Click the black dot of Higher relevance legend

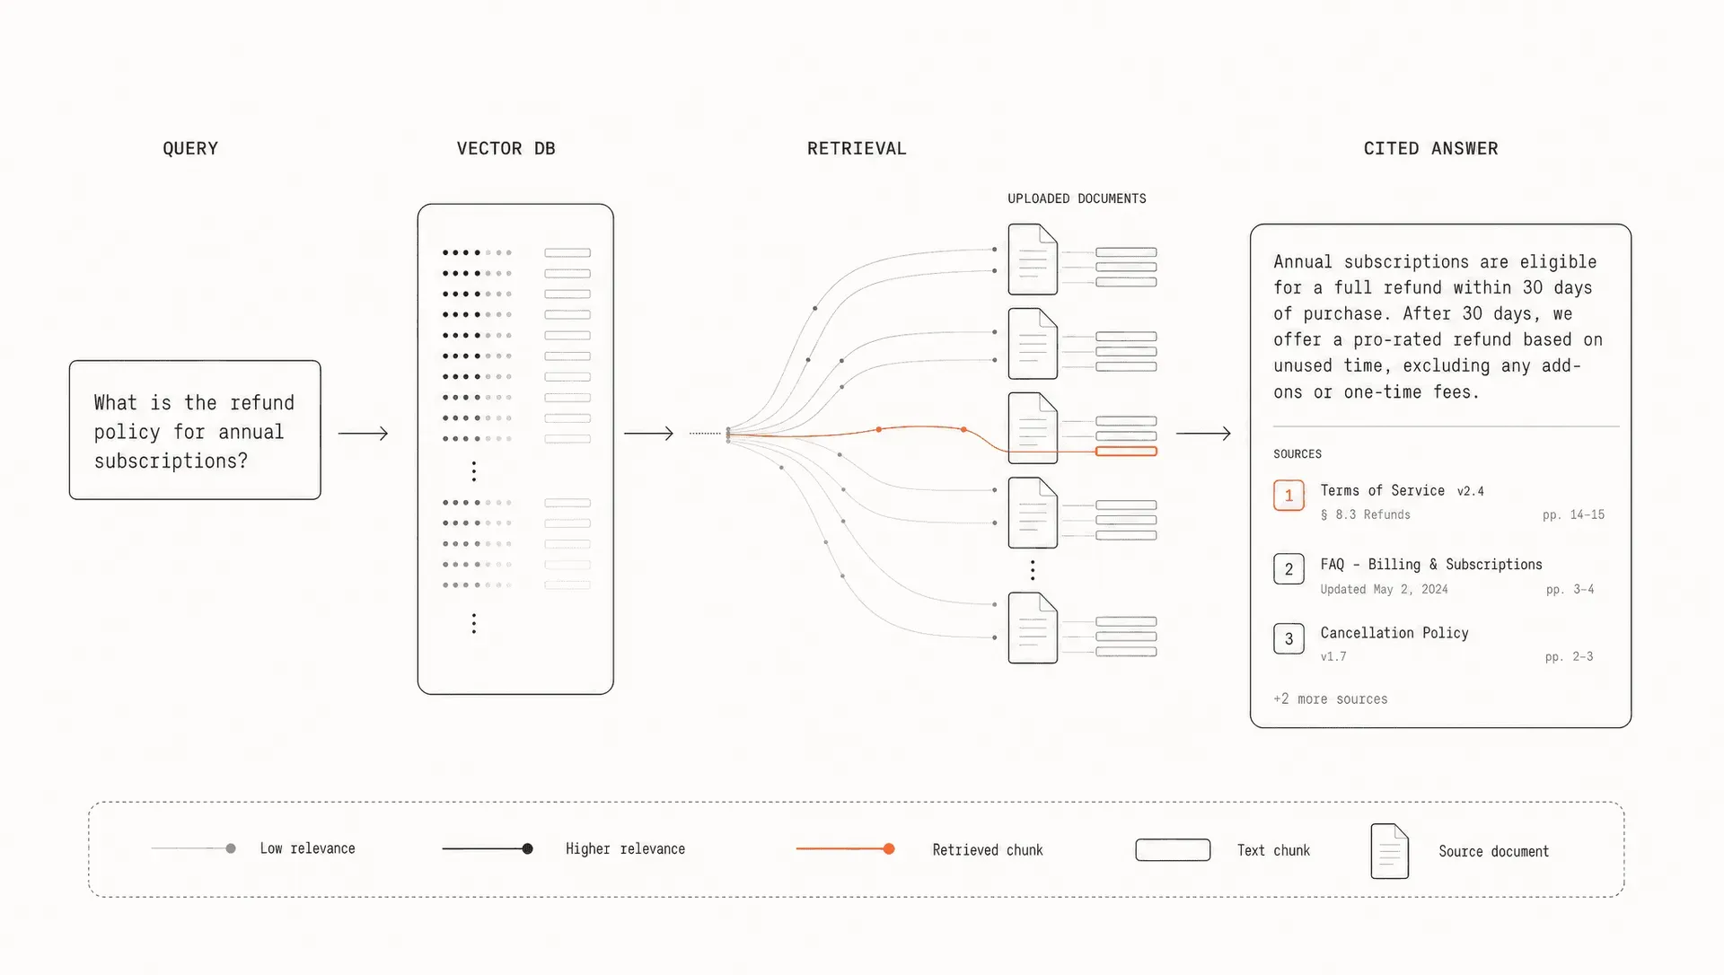tap(528, 849)
